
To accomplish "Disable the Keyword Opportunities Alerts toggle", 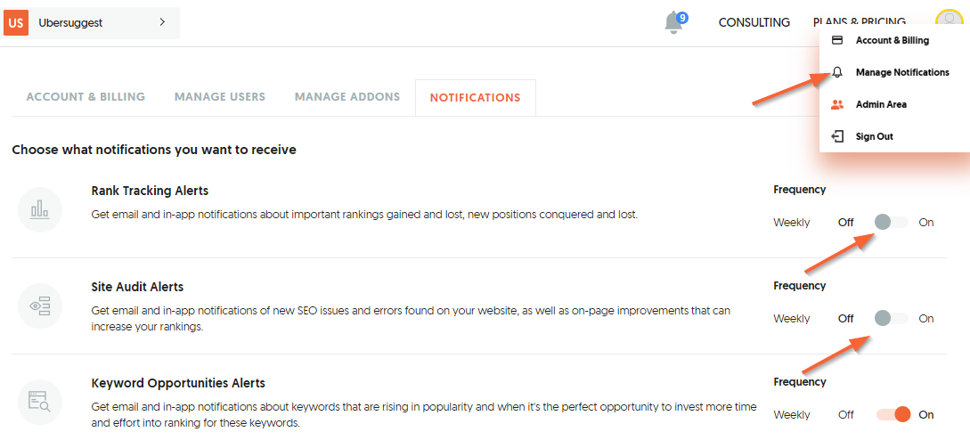I will [x=894, y=414].
